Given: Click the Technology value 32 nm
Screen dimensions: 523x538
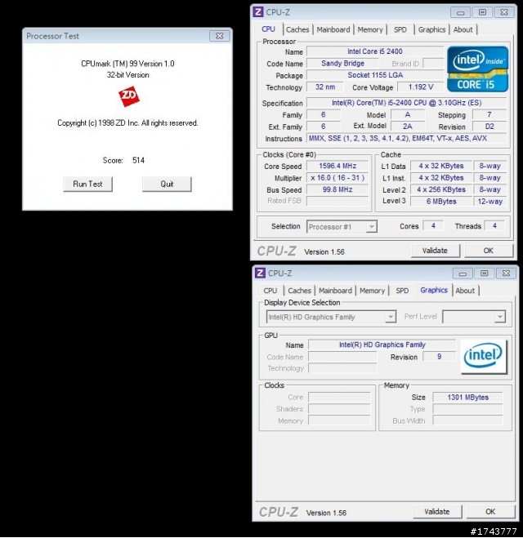Looking at the screenshot, I should 325,87.
